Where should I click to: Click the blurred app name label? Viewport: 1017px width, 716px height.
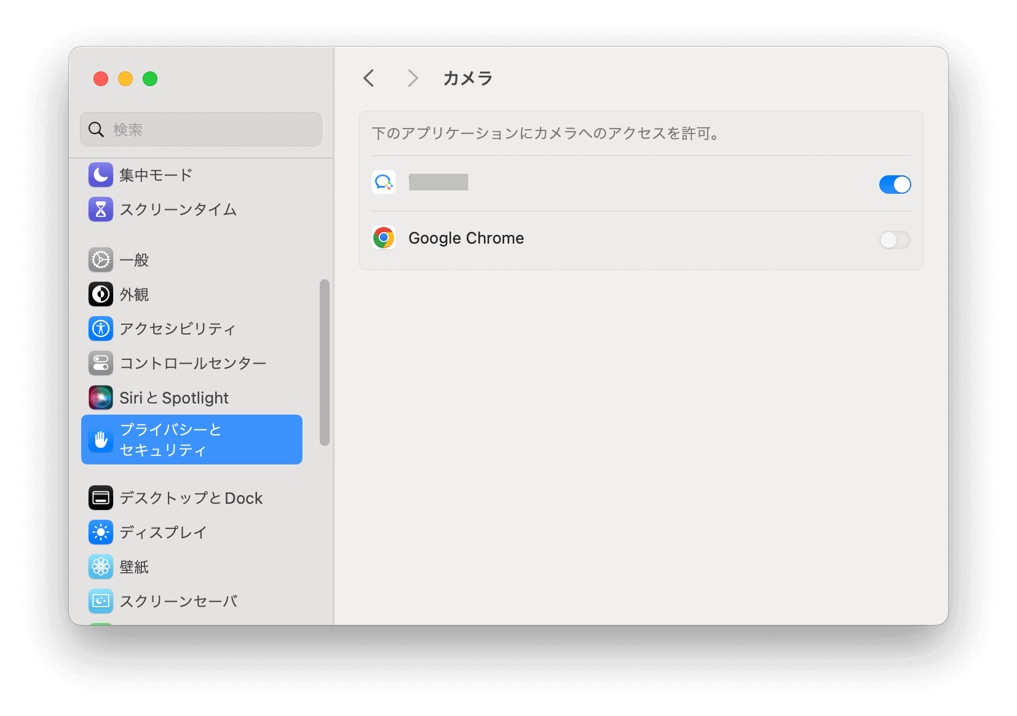click(x=438, y=182)
